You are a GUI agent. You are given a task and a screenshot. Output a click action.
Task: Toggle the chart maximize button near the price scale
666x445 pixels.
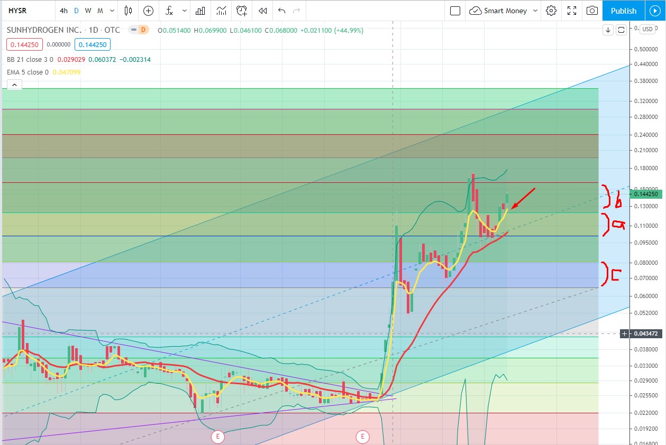pyautogui.click(x=622, y=30)
